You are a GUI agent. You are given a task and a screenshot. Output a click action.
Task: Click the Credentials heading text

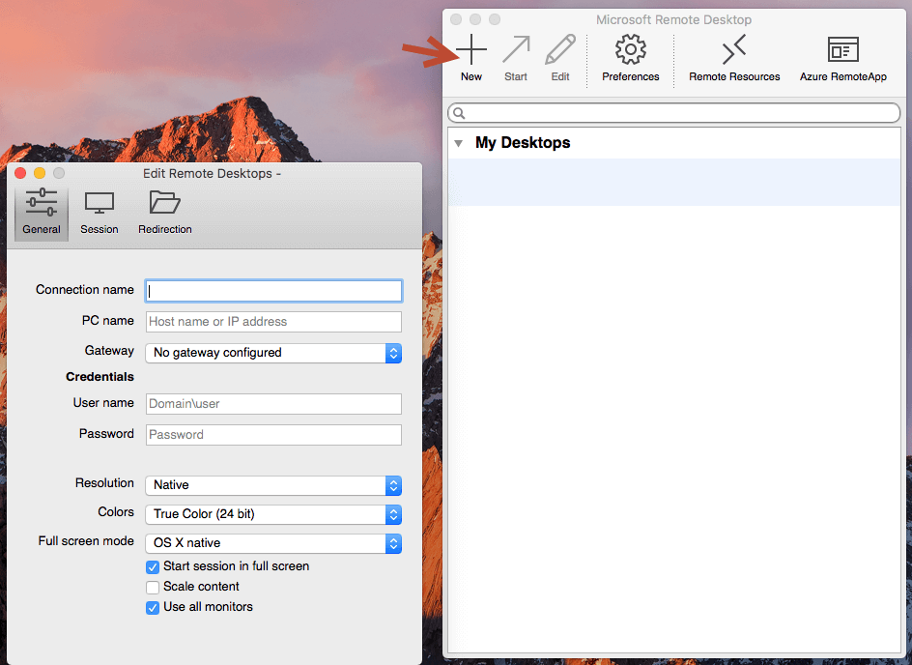(x=100, y=377)
